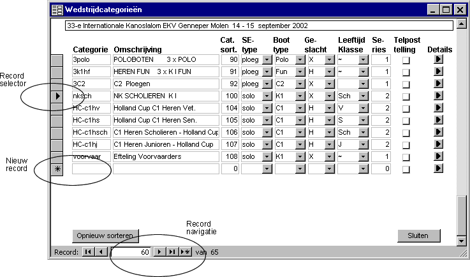The width and height of the screenshot is (470, 277).
Task: Click the scrollbar up arrow
Action: (x=462, y=24)
